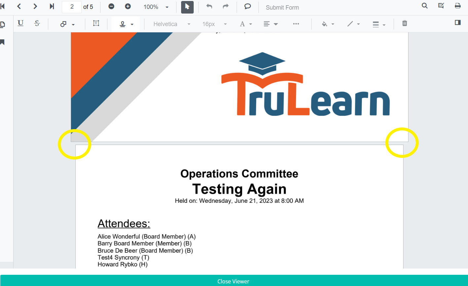Zoom in with the plus button
The height and width of the screenshot is (286, 468).
pyautogui.click(x=128, y=7)
